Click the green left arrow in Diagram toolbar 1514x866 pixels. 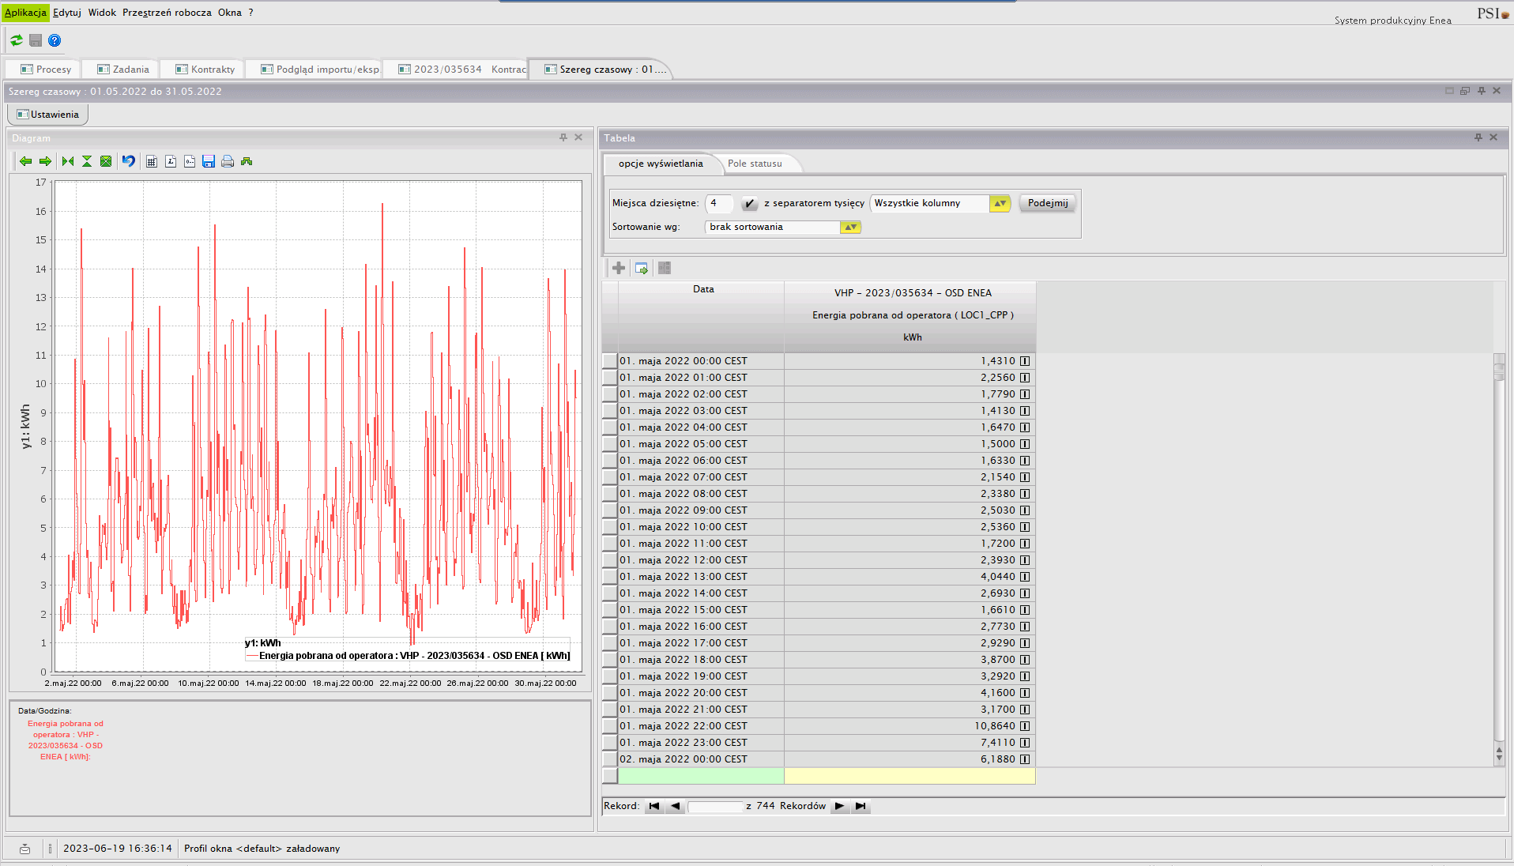click(x=26, y=161)
